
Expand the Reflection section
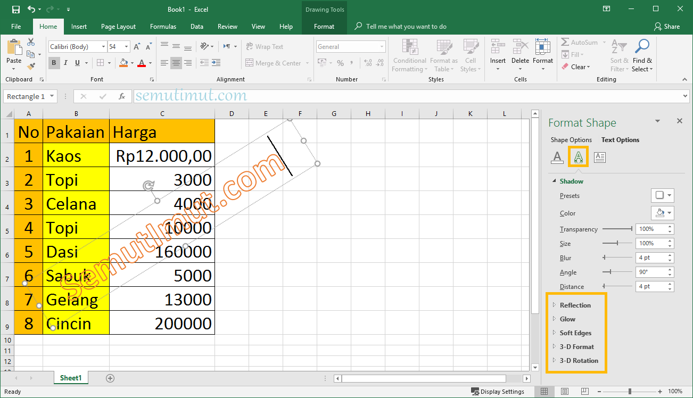pyautogui.click(x=575, y=305)
